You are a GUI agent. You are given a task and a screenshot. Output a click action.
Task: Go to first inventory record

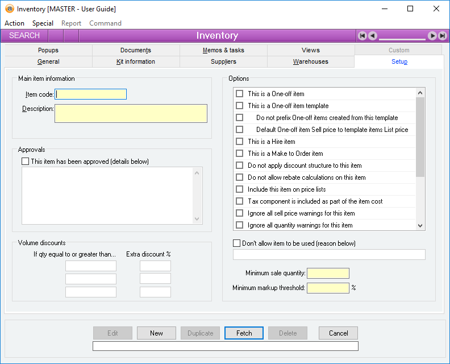pyautogui.click(x=363, y=36)
